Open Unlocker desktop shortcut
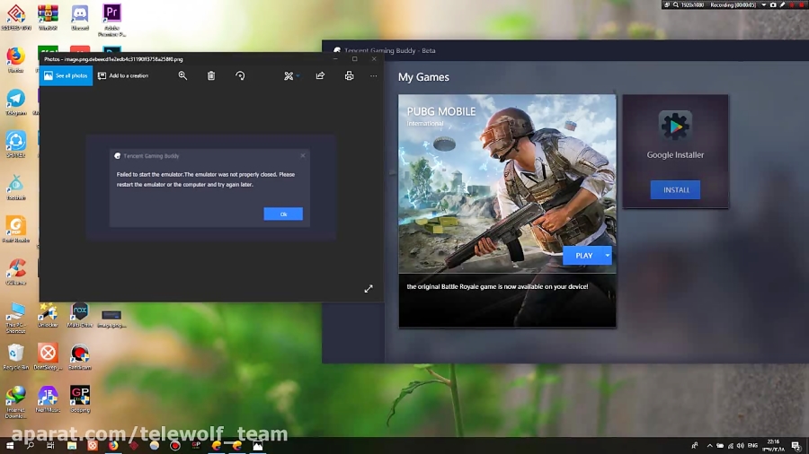 point(48,315)
